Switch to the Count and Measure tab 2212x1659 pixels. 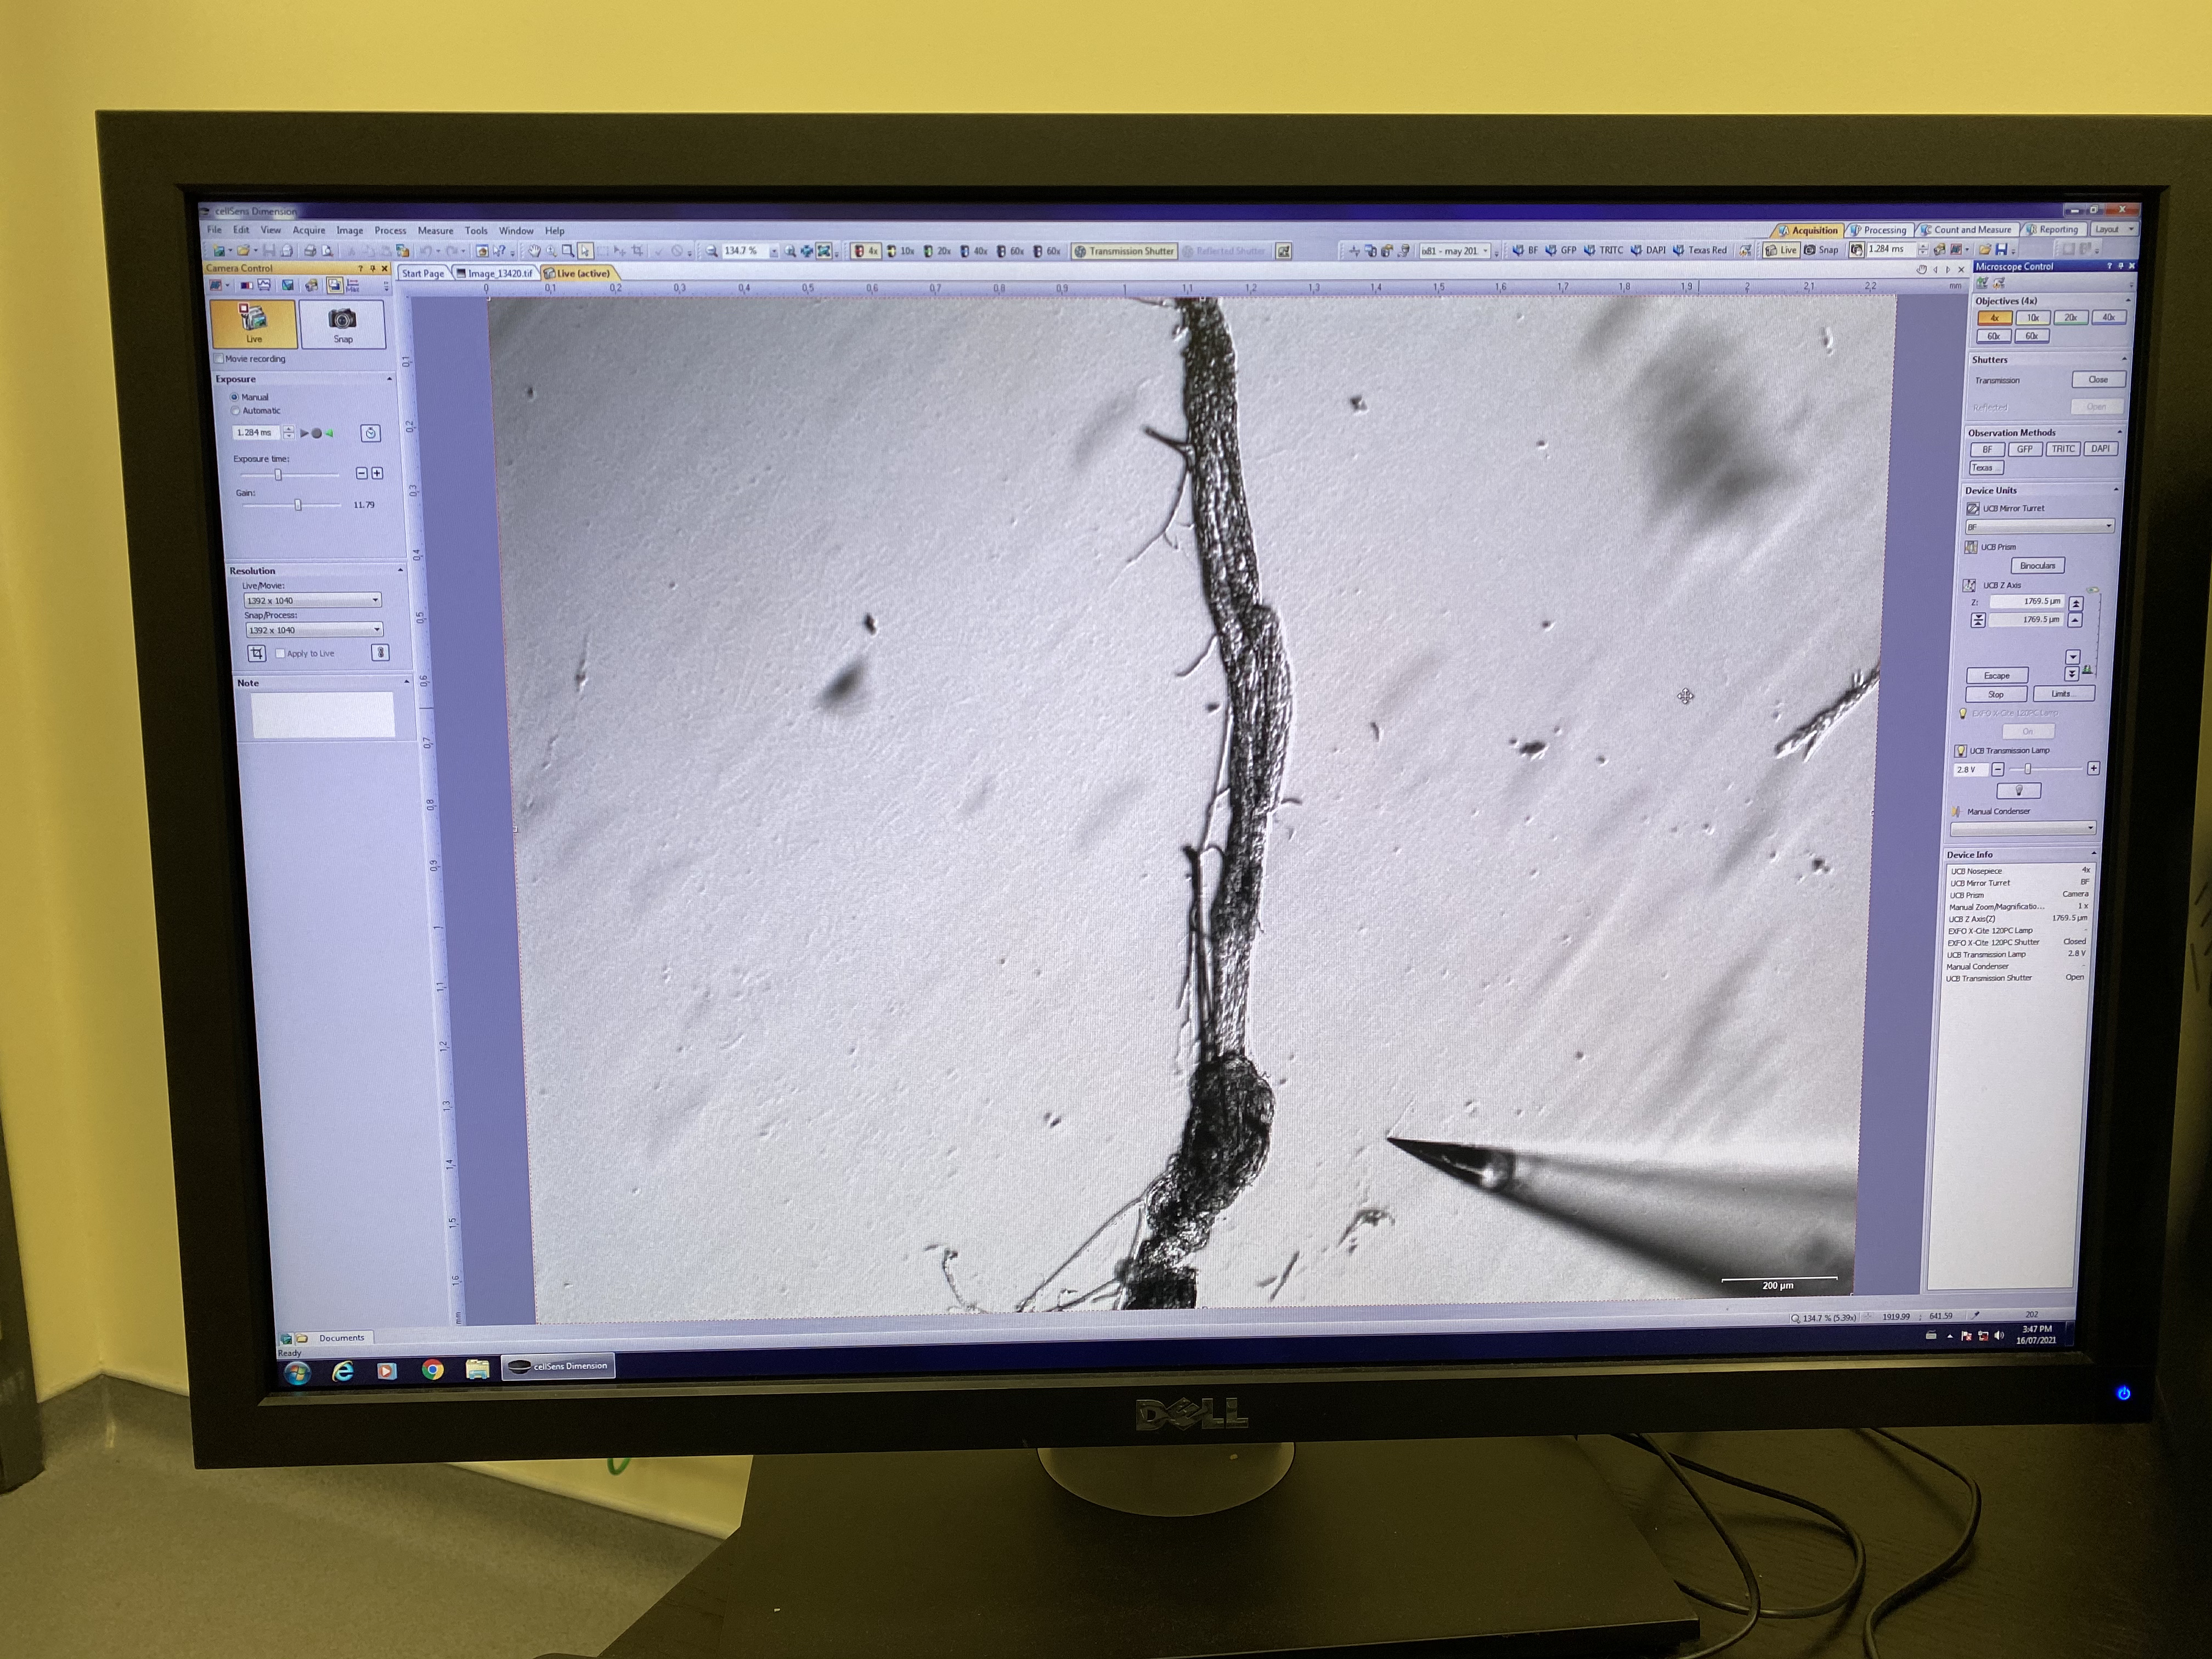click(1970, 230)
